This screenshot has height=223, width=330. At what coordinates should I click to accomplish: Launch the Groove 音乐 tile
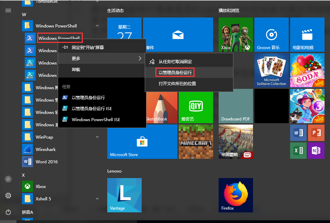271,34
